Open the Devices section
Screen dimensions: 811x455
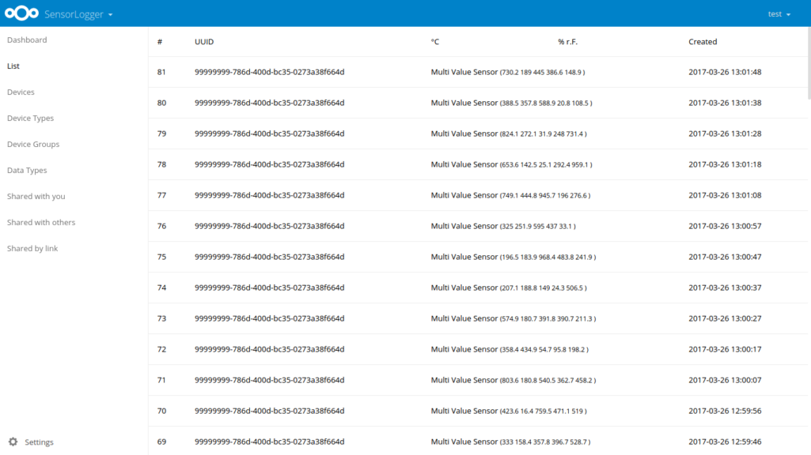click(x=21, y=92)
